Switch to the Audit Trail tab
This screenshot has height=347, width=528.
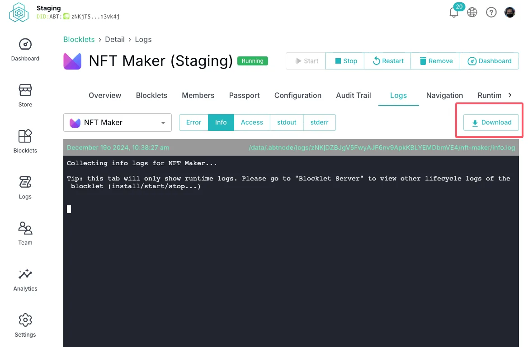pos(354,96)
